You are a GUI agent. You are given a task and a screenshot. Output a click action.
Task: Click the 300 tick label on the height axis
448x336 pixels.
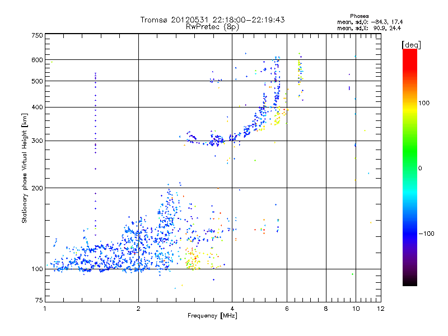click(x=37, y=141)
